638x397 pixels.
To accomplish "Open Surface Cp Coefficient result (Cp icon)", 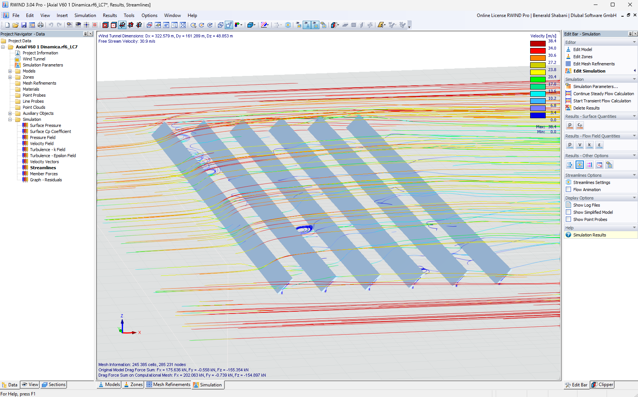I will click(579, 125).
